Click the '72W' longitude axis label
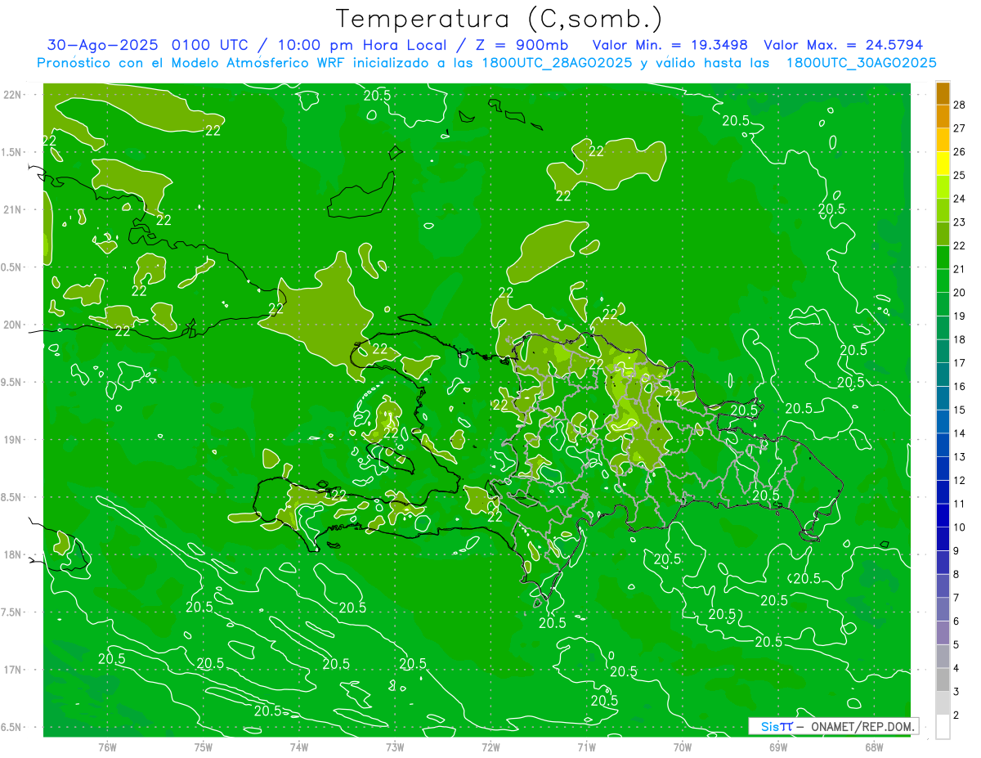This screenshot has width=981, height=758. (x=490, y=747)
